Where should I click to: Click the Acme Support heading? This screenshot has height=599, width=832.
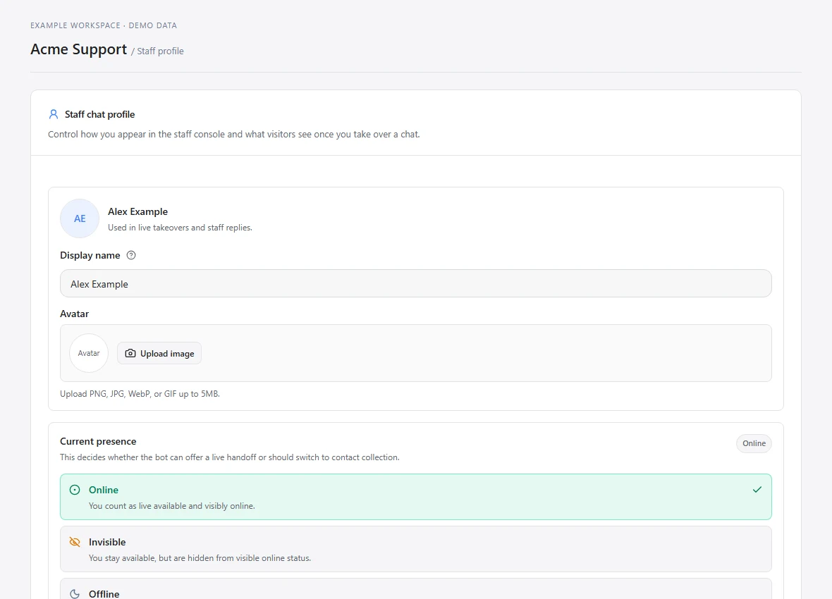click(x=78, y=49)
